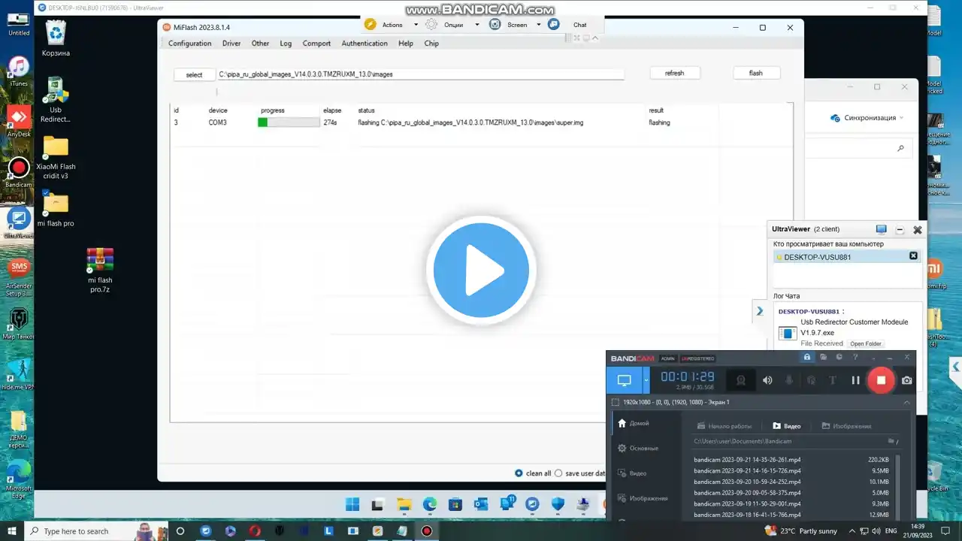This screenshot has height=541, width=962.
Task: Click the UltraViewer Screen capture icon
Action: pyautogui.click(x=495, y=24)
